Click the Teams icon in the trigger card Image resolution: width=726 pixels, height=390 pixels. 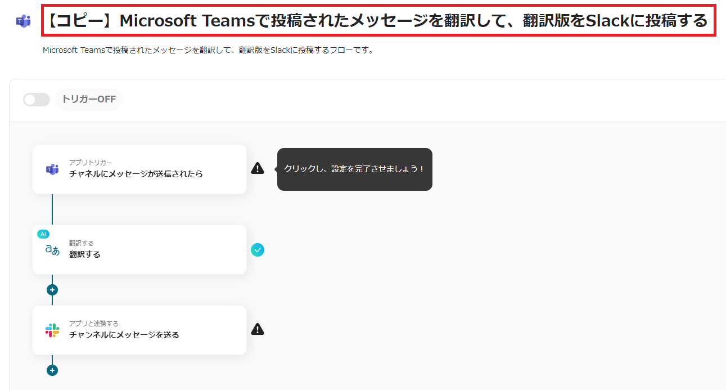click(52, 169)
